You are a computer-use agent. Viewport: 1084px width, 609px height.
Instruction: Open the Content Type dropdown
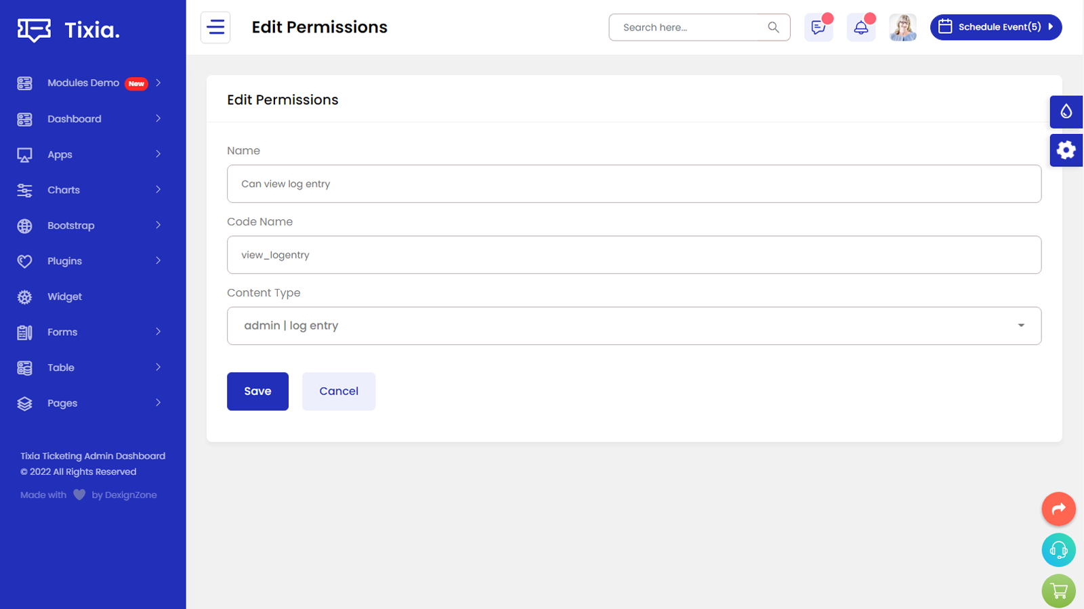[x=633, y=326]
